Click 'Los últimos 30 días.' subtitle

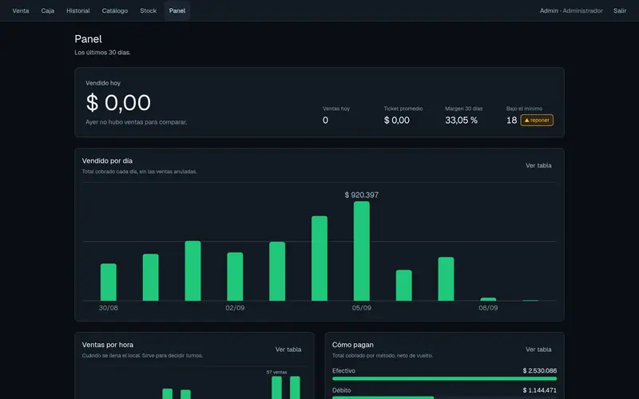coord(102,53)
